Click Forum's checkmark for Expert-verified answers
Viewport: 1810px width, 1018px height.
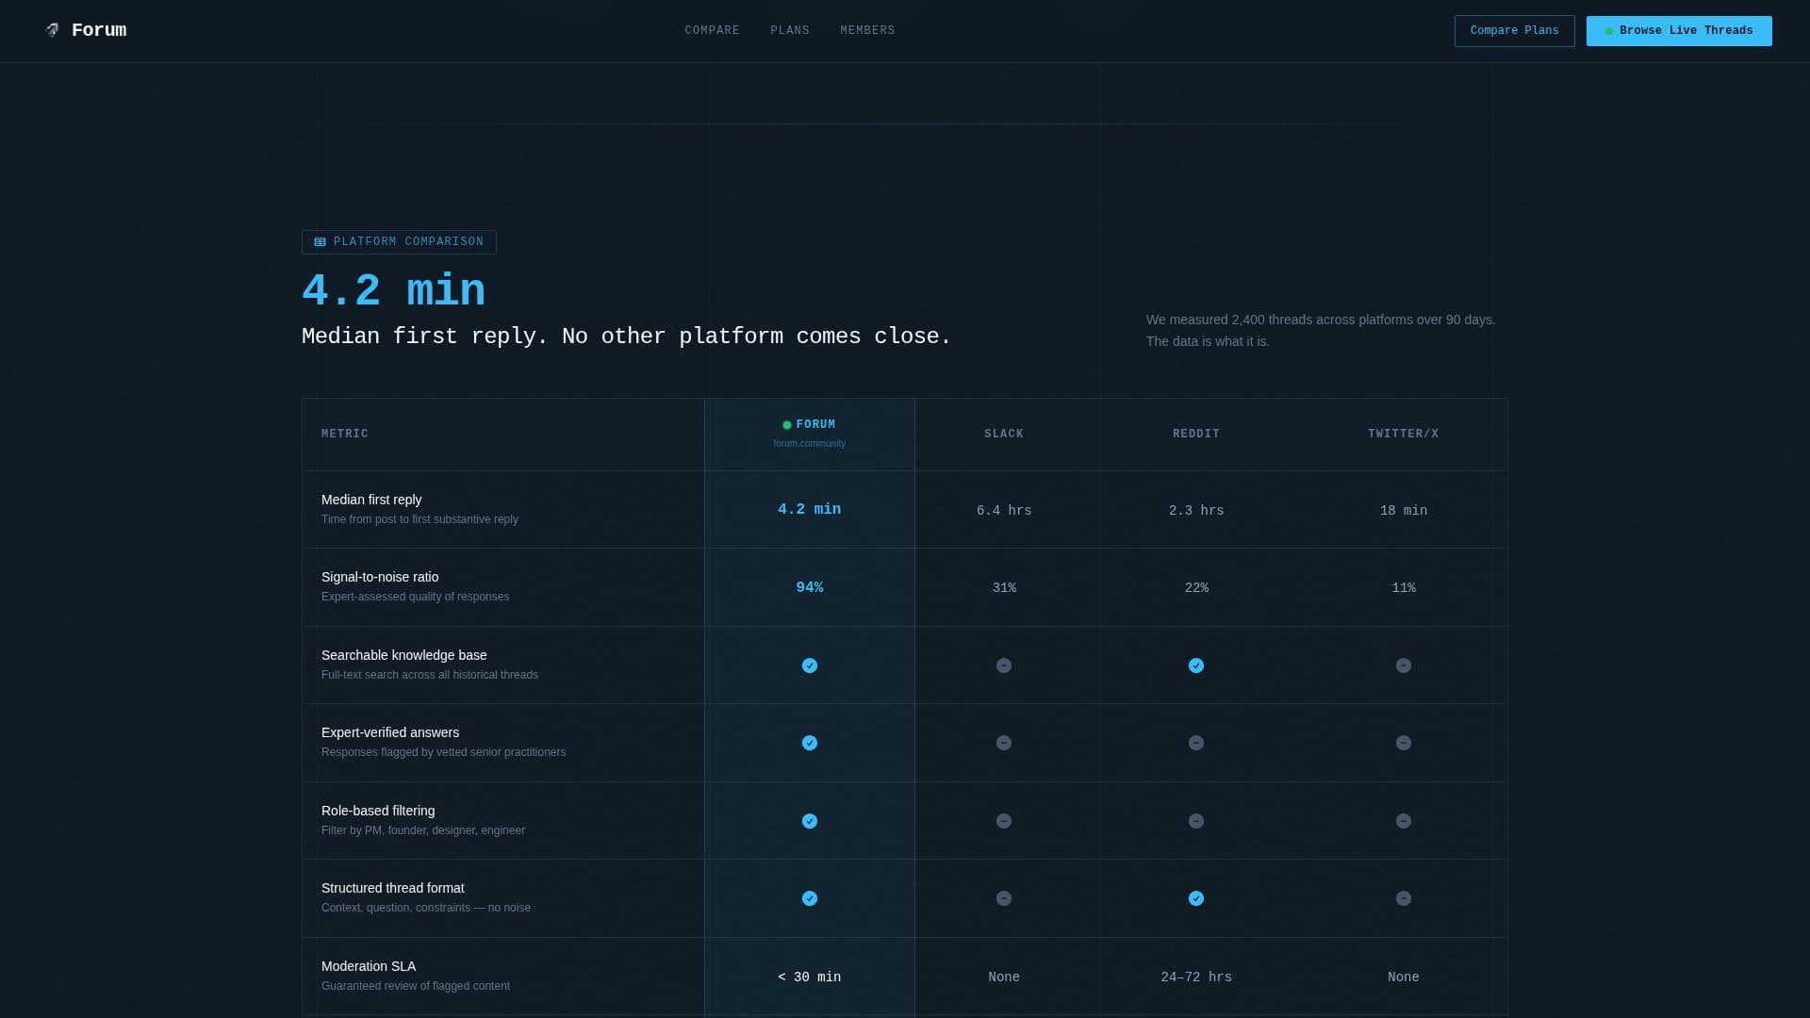pyautogui.click(x=809, y=743)
